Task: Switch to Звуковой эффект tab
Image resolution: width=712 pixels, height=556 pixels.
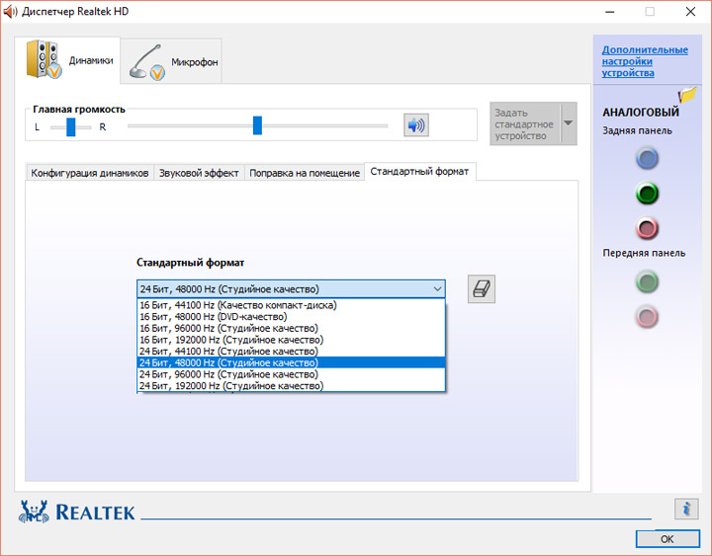Action: point(199,173)
